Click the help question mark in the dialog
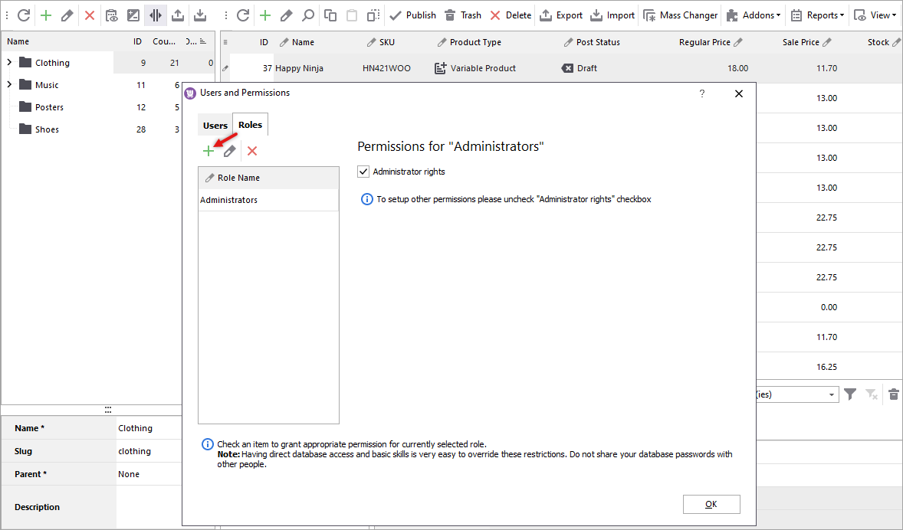Screen dimensions: 903x530 point(702,93)
